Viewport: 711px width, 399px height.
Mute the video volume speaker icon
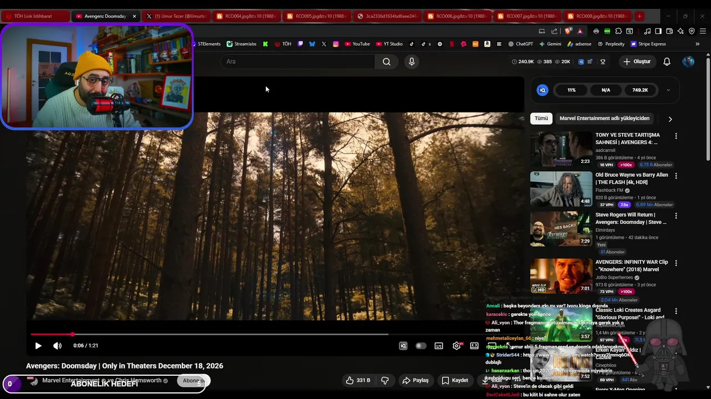point(57,346)
